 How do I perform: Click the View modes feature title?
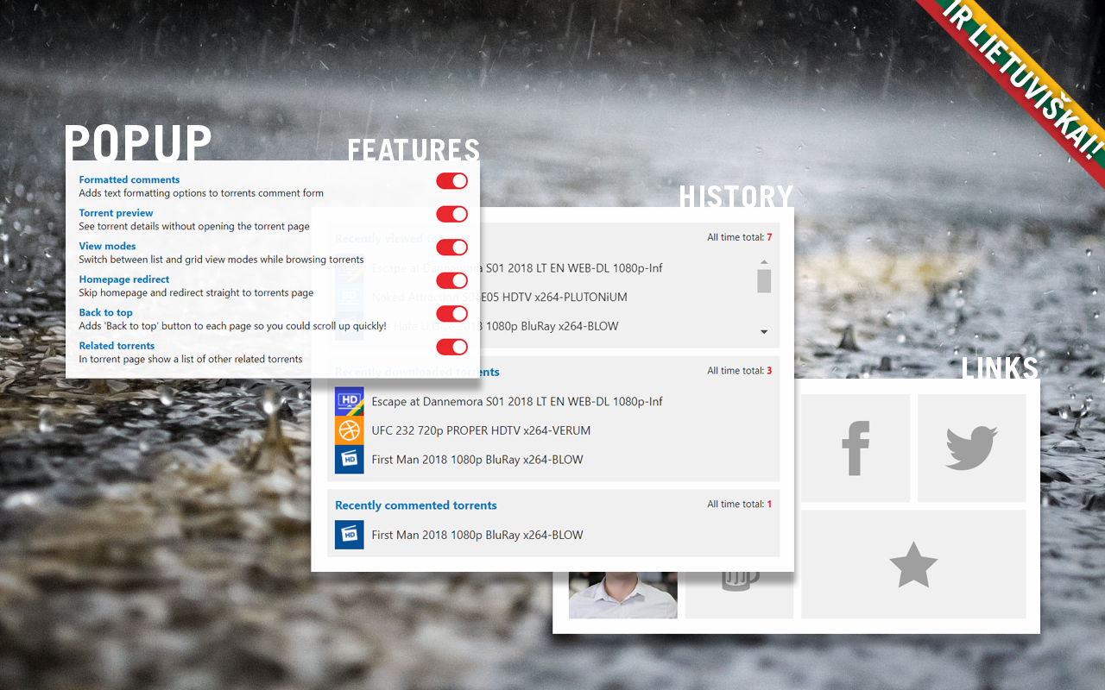point(107,246)
